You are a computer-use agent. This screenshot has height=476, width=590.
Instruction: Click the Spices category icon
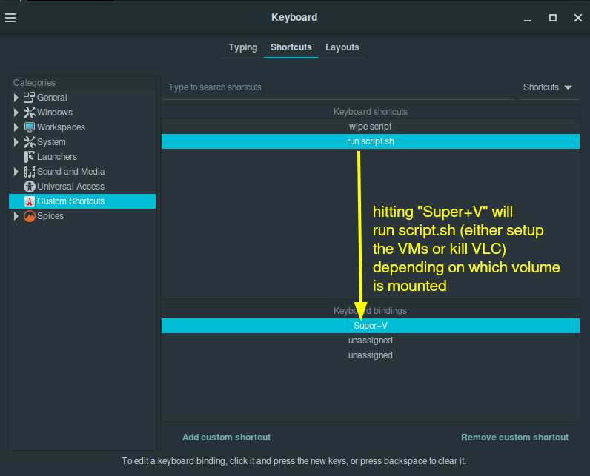click(29, 216)
